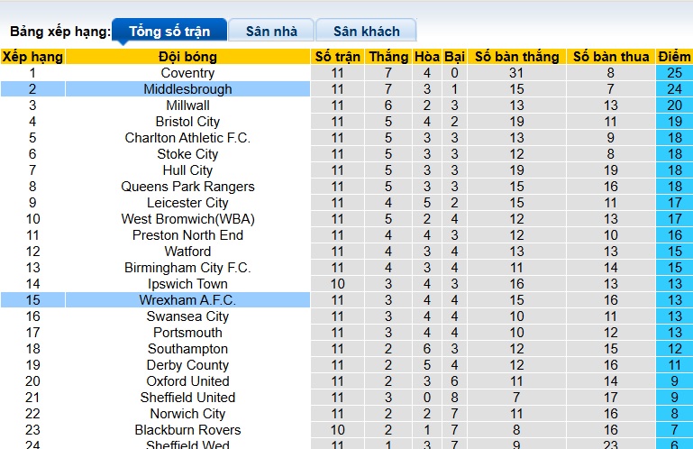Open Ipswich Town team link
The width and height of the screenshot is (693, 449).
click(x=187, y=284)
